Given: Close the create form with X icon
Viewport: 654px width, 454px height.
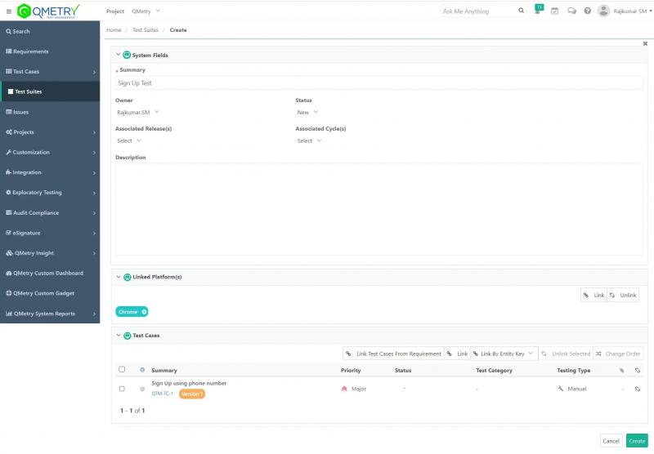Looking at the screenshot, I should click(645, 44).
